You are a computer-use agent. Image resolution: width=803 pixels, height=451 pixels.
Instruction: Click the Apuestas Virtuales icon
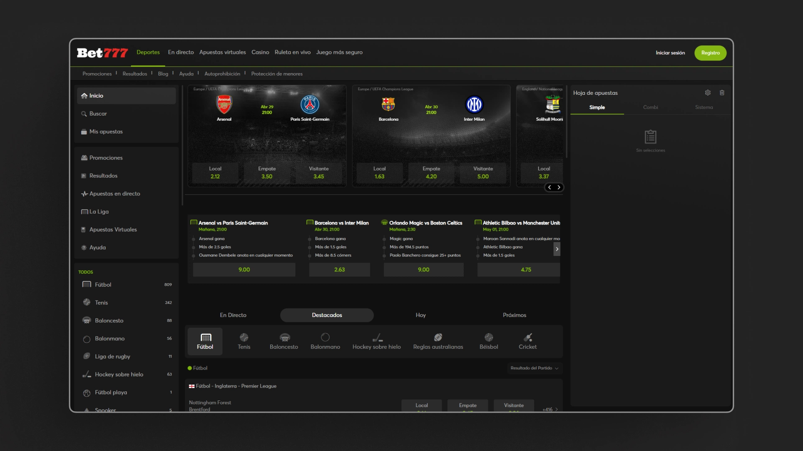point(84,230)
